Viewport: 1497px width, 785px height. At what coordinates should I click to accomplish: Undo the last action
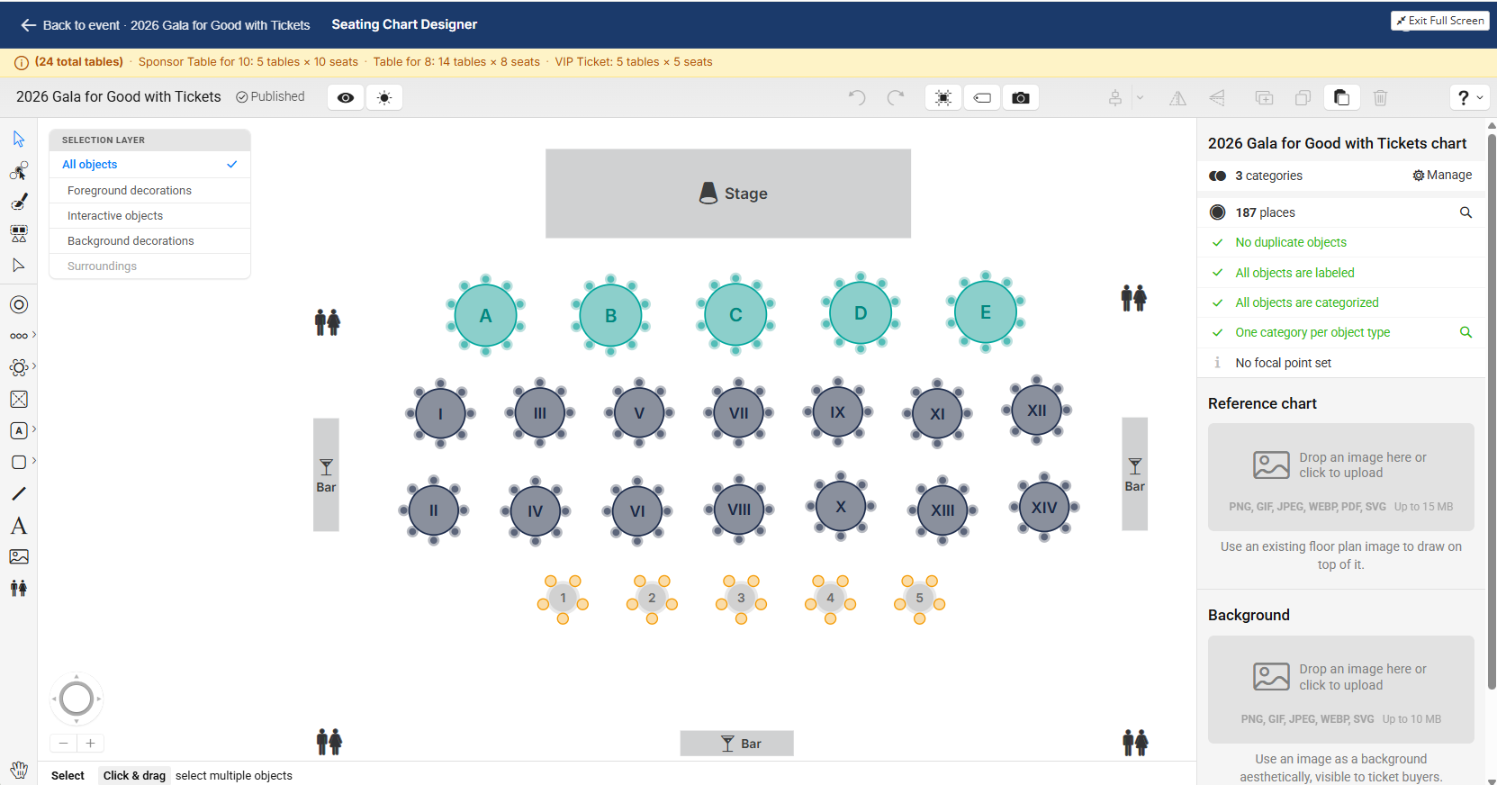click(857, 97)
